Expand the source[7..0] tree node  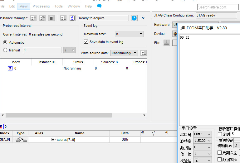pos(53,140)
